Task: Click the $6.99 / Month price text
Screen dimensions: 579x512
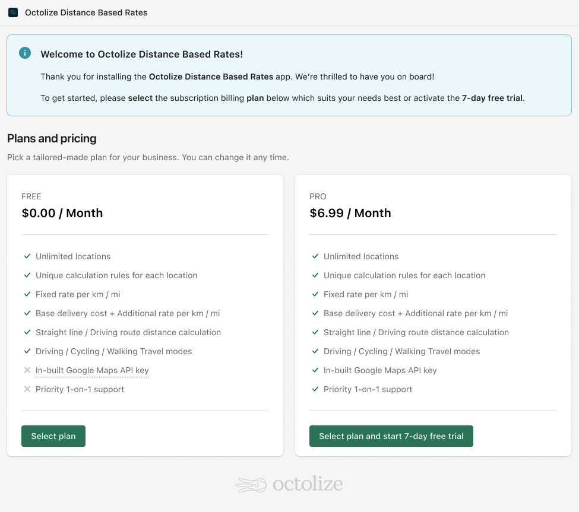Action: click(350, 213)
